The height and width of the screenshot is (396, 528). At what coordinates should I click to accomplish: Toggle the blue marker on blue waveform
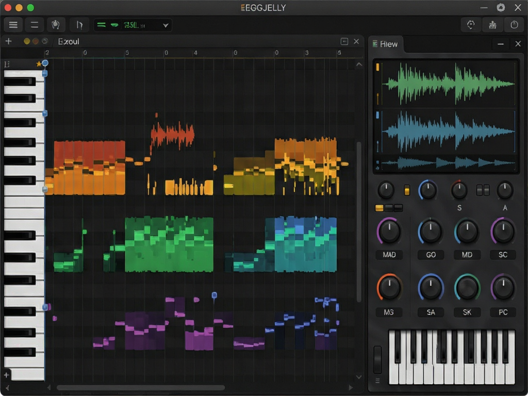pyautogui.click(x=377, y=115)
